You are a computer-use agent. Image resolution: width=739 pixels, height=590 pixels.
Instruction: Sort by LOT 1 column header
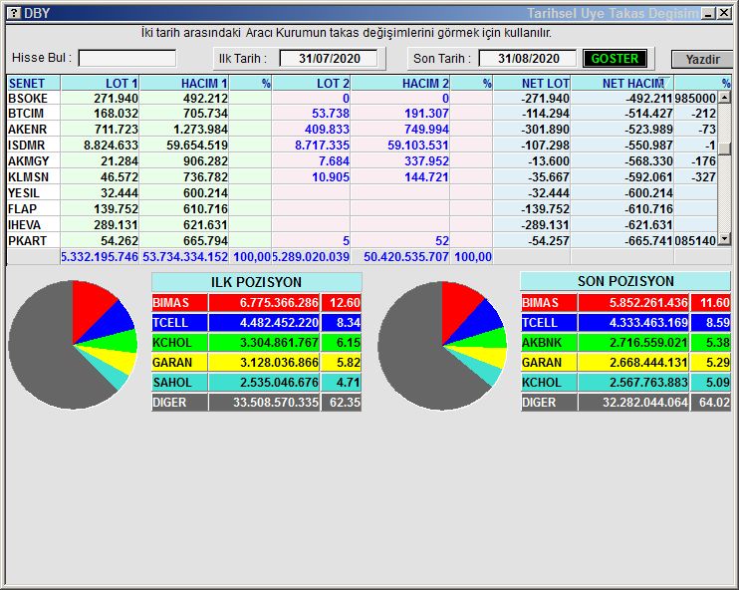click(100, 83)
